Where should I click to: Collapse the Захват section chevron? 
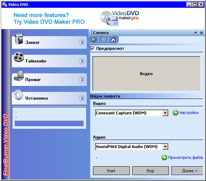pos(82,42)
